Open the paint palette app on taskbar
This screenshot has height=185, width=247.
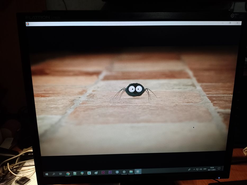[96, 173]
